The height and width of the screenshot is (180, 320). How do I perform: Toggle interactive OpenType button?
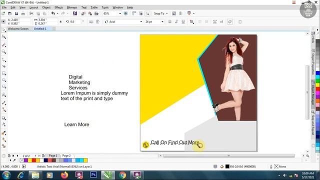click(x=230, y=21)
